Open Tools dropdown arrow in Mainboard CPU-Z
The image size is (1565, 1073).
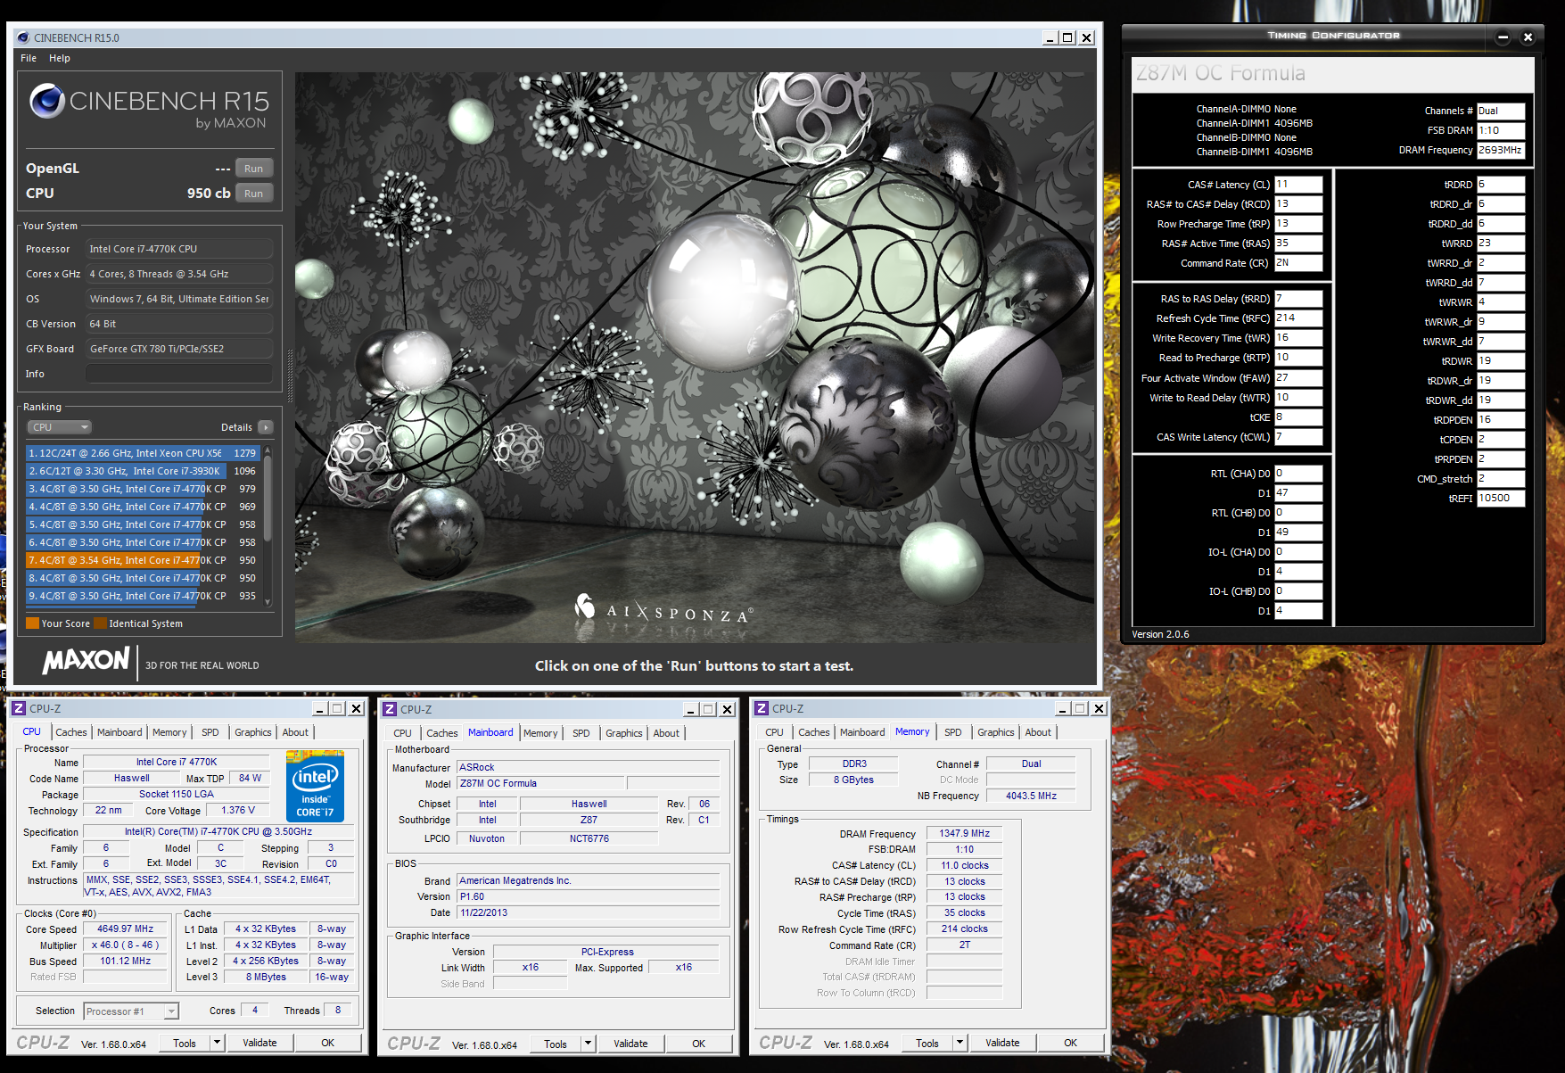click(x=588, y=1044)
